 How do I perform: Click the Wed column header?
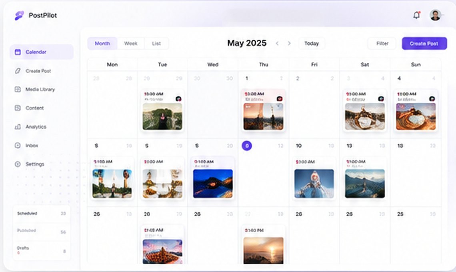point(213,64)
